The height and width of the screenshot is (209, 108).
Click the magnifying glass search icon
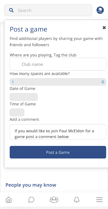pos(11,10)
